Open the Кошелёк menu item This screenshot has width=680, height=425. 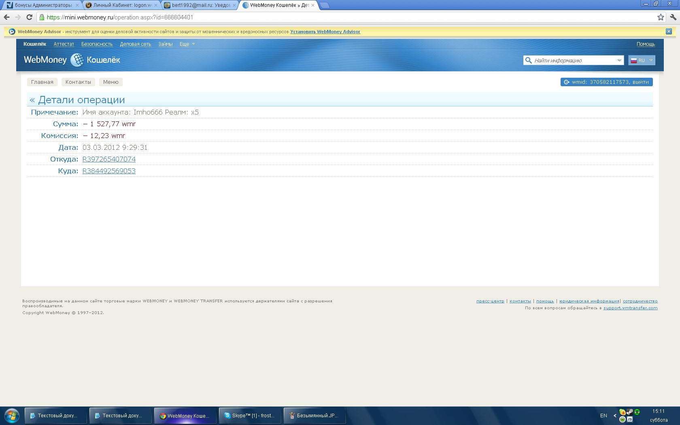click(x=35, y=44)
